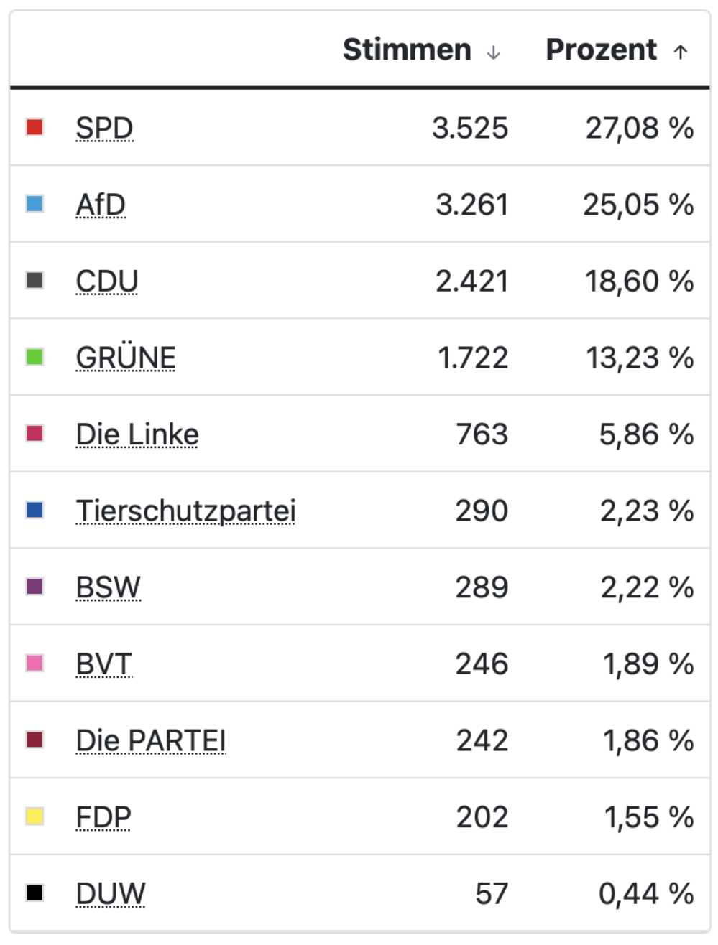Click the light blue AfD color swatch
Screen dimensions: 718x945
pos(34,203)
